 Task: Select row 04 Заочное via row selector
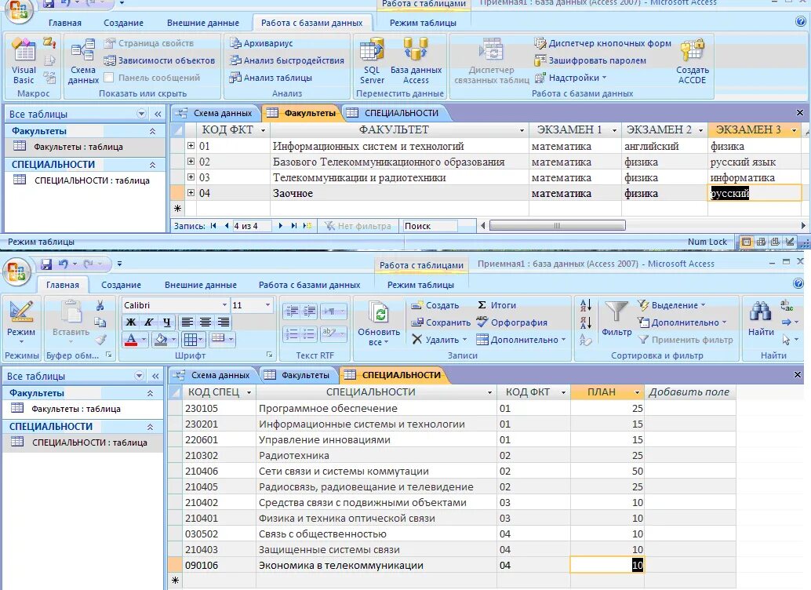tap(177, 193)
